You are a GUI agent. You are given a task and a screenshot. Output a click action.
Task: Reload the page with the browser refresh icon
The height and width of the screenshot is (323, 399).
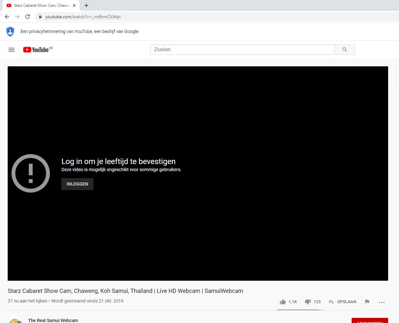click(x=27, y=17)
